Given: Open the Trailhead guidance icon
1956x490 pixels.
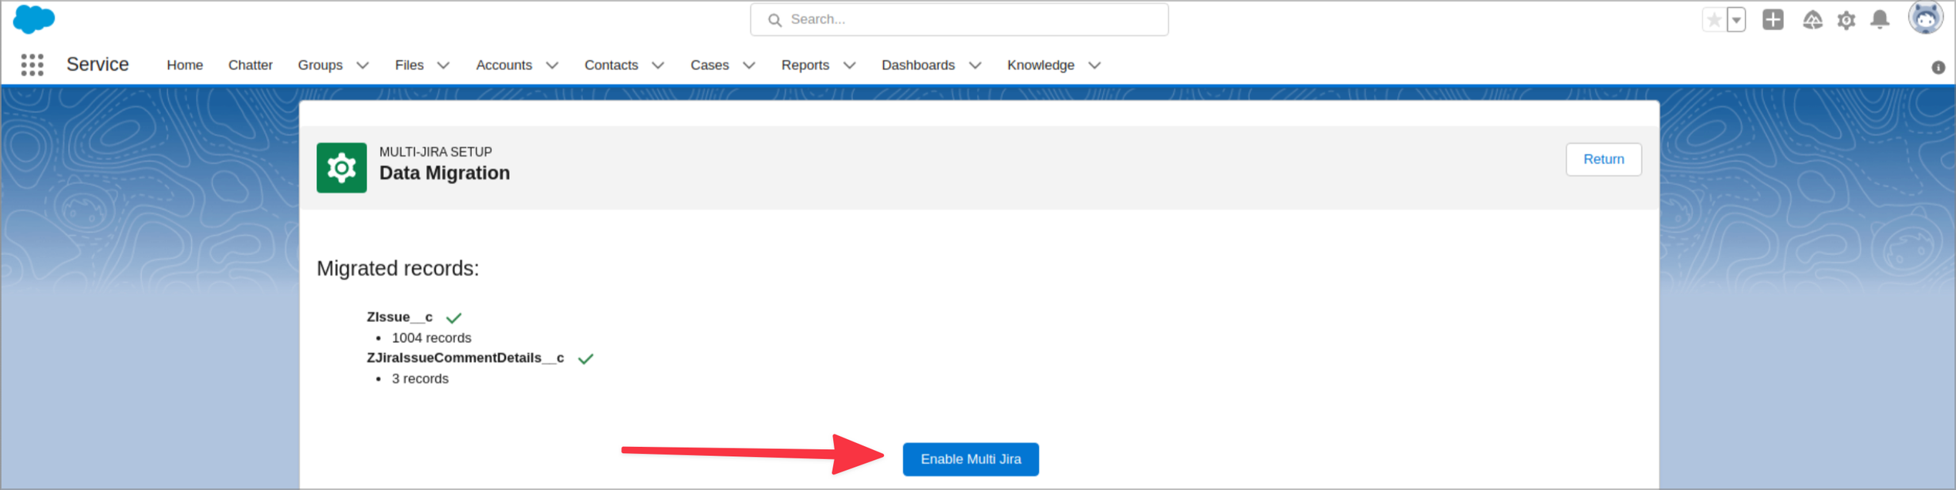Looking at the screenshot, I should point(1812,20).
